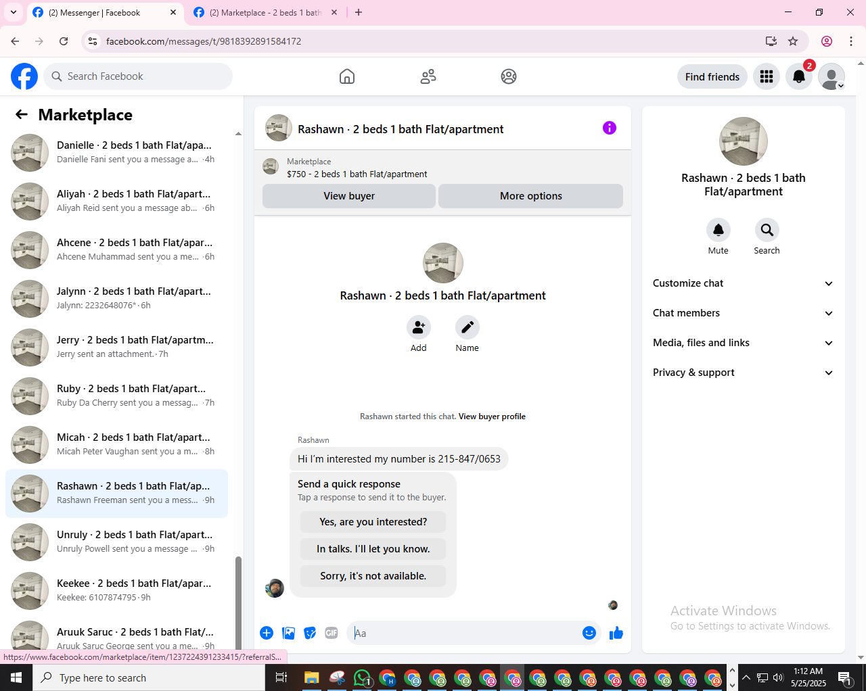Open Jerry conversation in list
Screen dimensions: 866x691
116,348
